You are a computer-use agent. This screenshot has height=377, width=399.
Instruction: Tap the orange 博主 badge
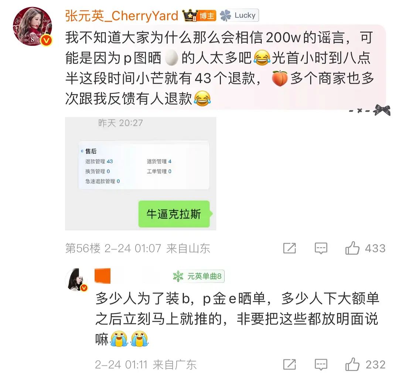(207, 16)
